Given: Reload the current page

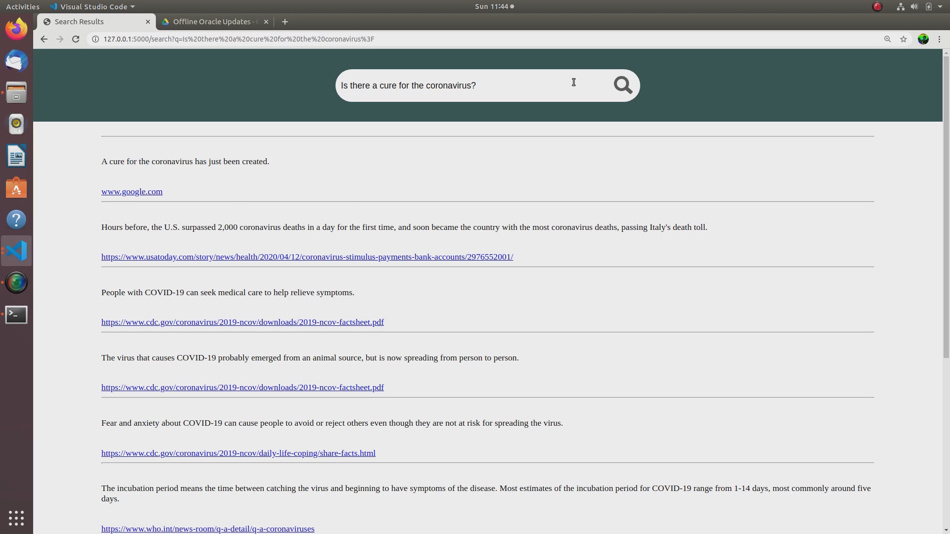Looking at the screenshot, I should click(76, 39).
